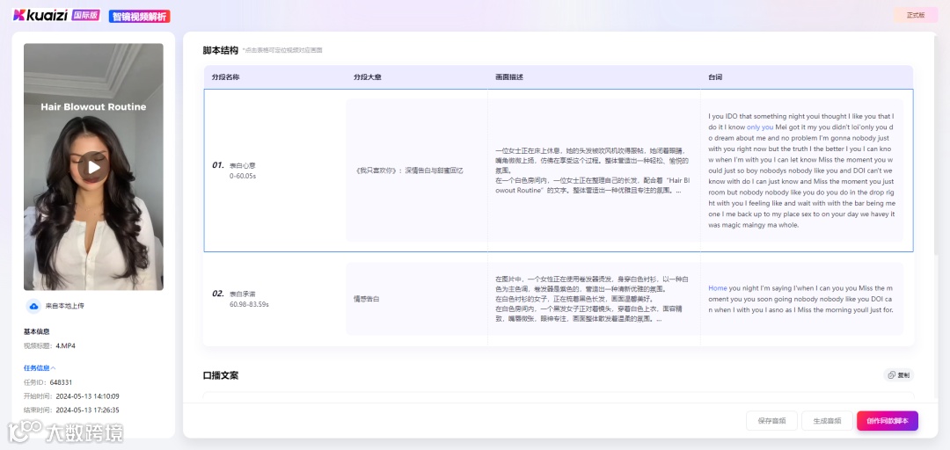Screen dimensions: 950x450
Task: Click the 脚本结构 heading
Action: (x=221, y=50)
